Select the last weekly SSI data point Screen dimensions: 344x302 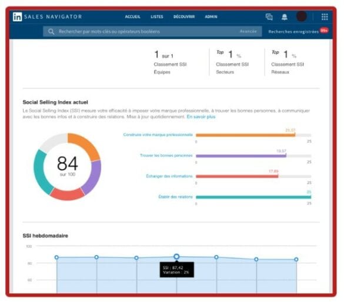[x=296, y=260]
